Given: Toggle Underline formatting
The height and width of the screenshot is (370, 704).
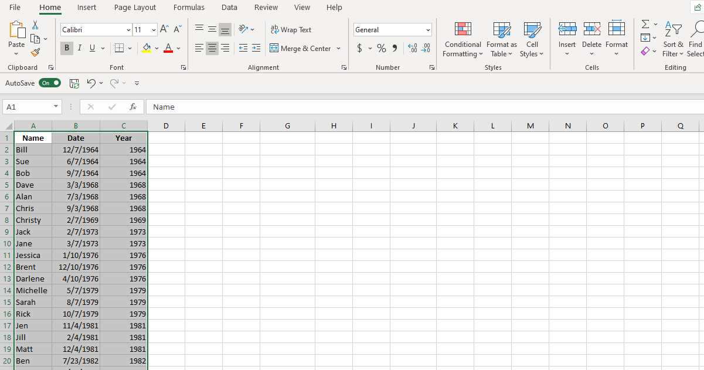Looking at the screenshot, I should tap(92, 48).
